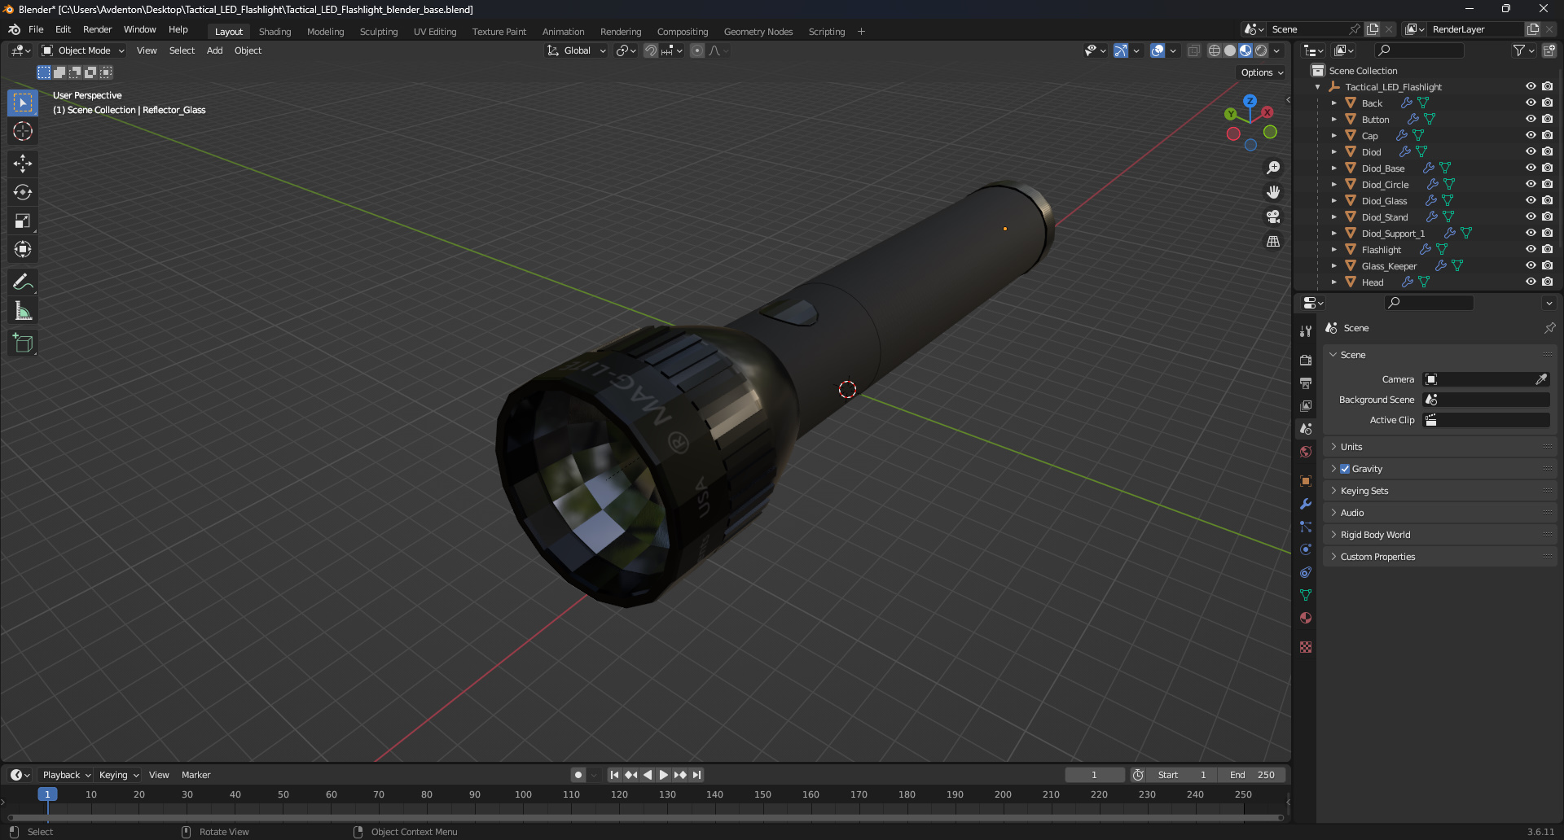The height and width of the screenshot is (840, 1564).
Task: Hide the Button object in viewport
Action: tap(1531, 119)
